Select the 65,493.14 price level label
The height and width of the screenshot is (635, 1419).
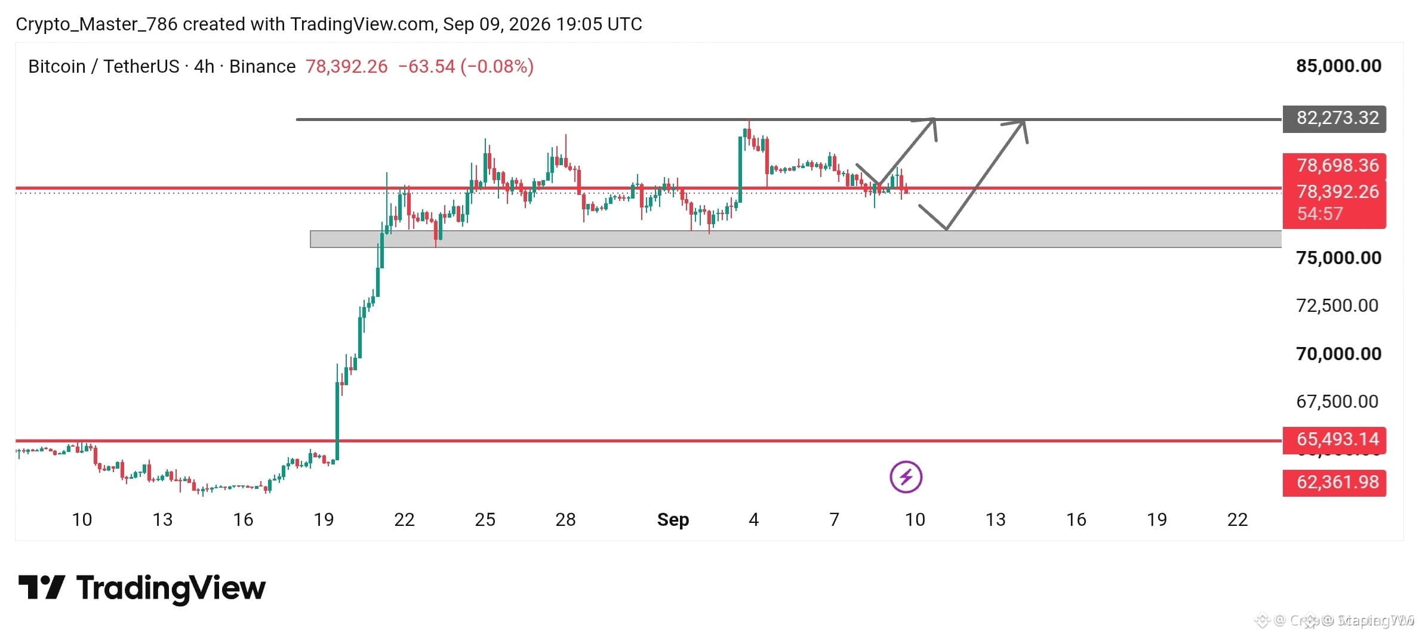pyautogui.click(x=1334, y=439)
